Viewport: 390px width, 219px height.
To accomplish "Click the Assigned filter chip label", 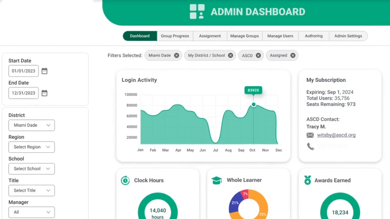I will click(278, 55).
